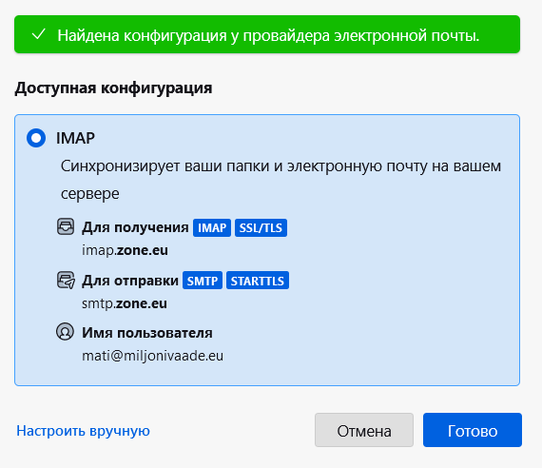Click the Отмена button
542x468 pixels.
pos(364,430)
